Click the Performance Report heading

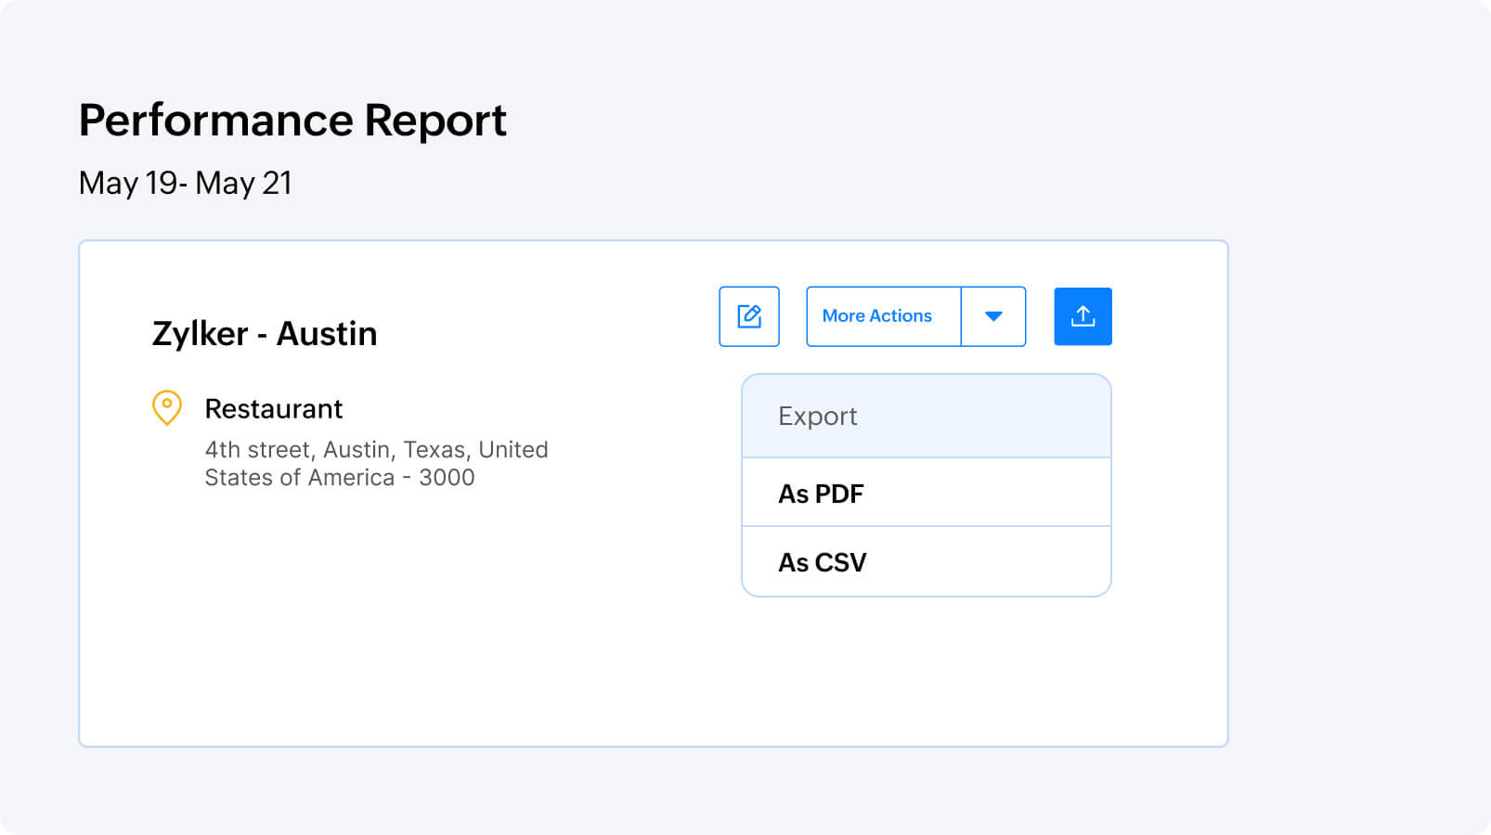tap(292, 120)
